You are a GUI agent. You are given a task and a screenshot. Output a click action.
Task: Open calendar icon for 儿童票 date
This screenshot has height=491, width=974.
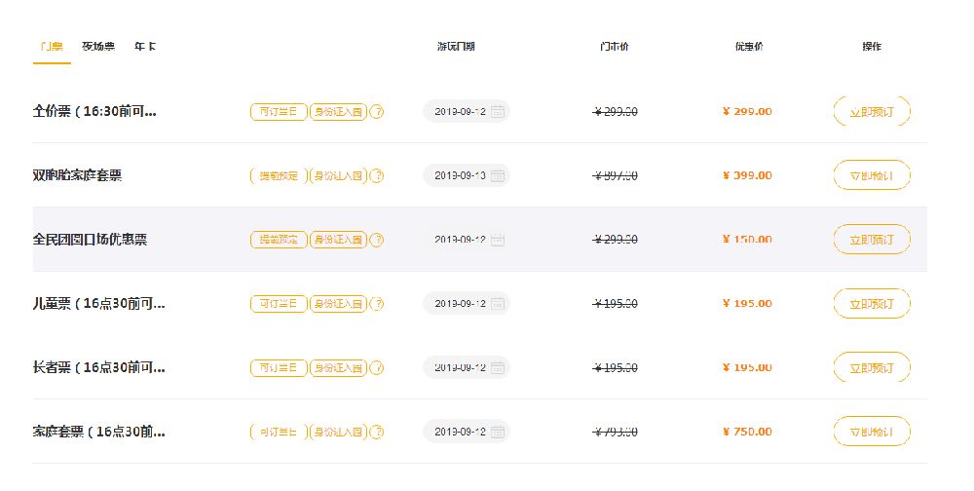click(498, 304)
